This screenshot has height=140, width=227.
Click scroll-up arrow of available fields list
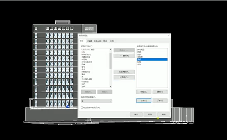pos(111,49)
